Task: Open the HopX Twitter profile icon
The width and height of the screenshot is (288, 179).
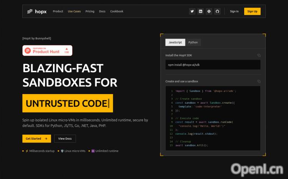Action: click(192, 11)
